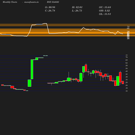Select the low value "L: 26.75"

(77, 11)
